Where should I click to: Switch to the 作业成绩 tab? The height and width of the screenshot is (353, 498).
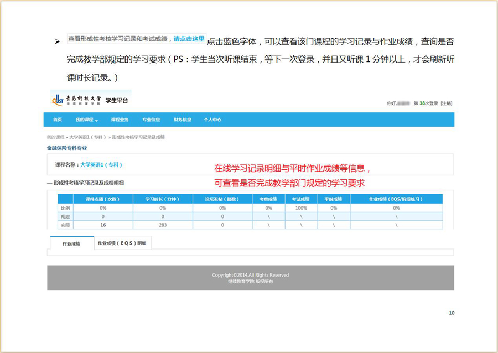(x=71, y=243)
